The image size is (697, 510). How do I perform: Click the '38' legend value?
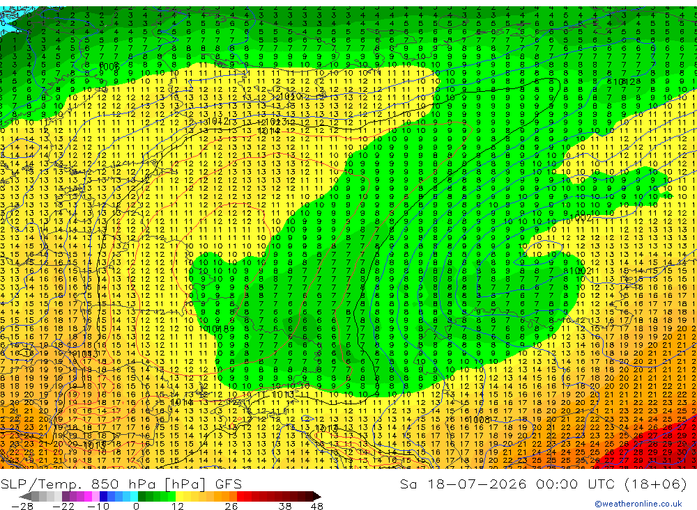tap(285, 506)
